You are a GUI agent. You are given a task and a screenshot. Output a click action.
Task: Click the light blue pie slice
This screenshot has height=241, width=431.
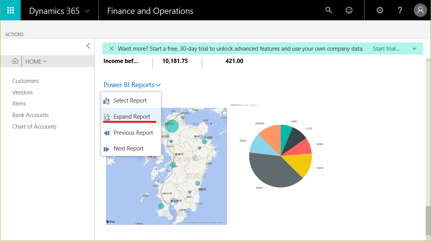[x=261, y=145]
